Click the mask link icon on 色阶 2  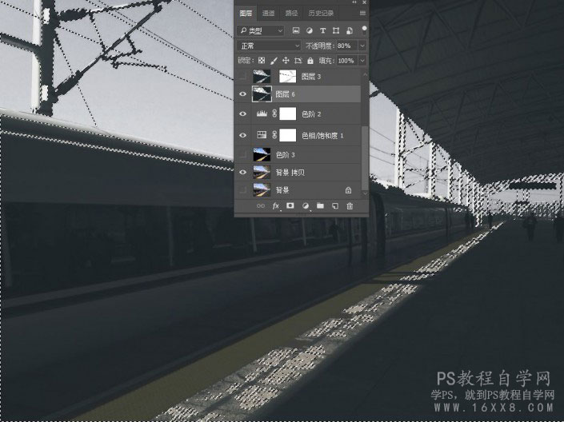(x=274, y=114)
